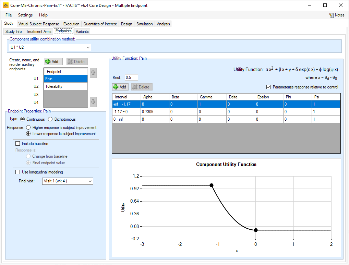Click the FACTS application icon in title bar
349x265 pixels.
pos(5,5)
